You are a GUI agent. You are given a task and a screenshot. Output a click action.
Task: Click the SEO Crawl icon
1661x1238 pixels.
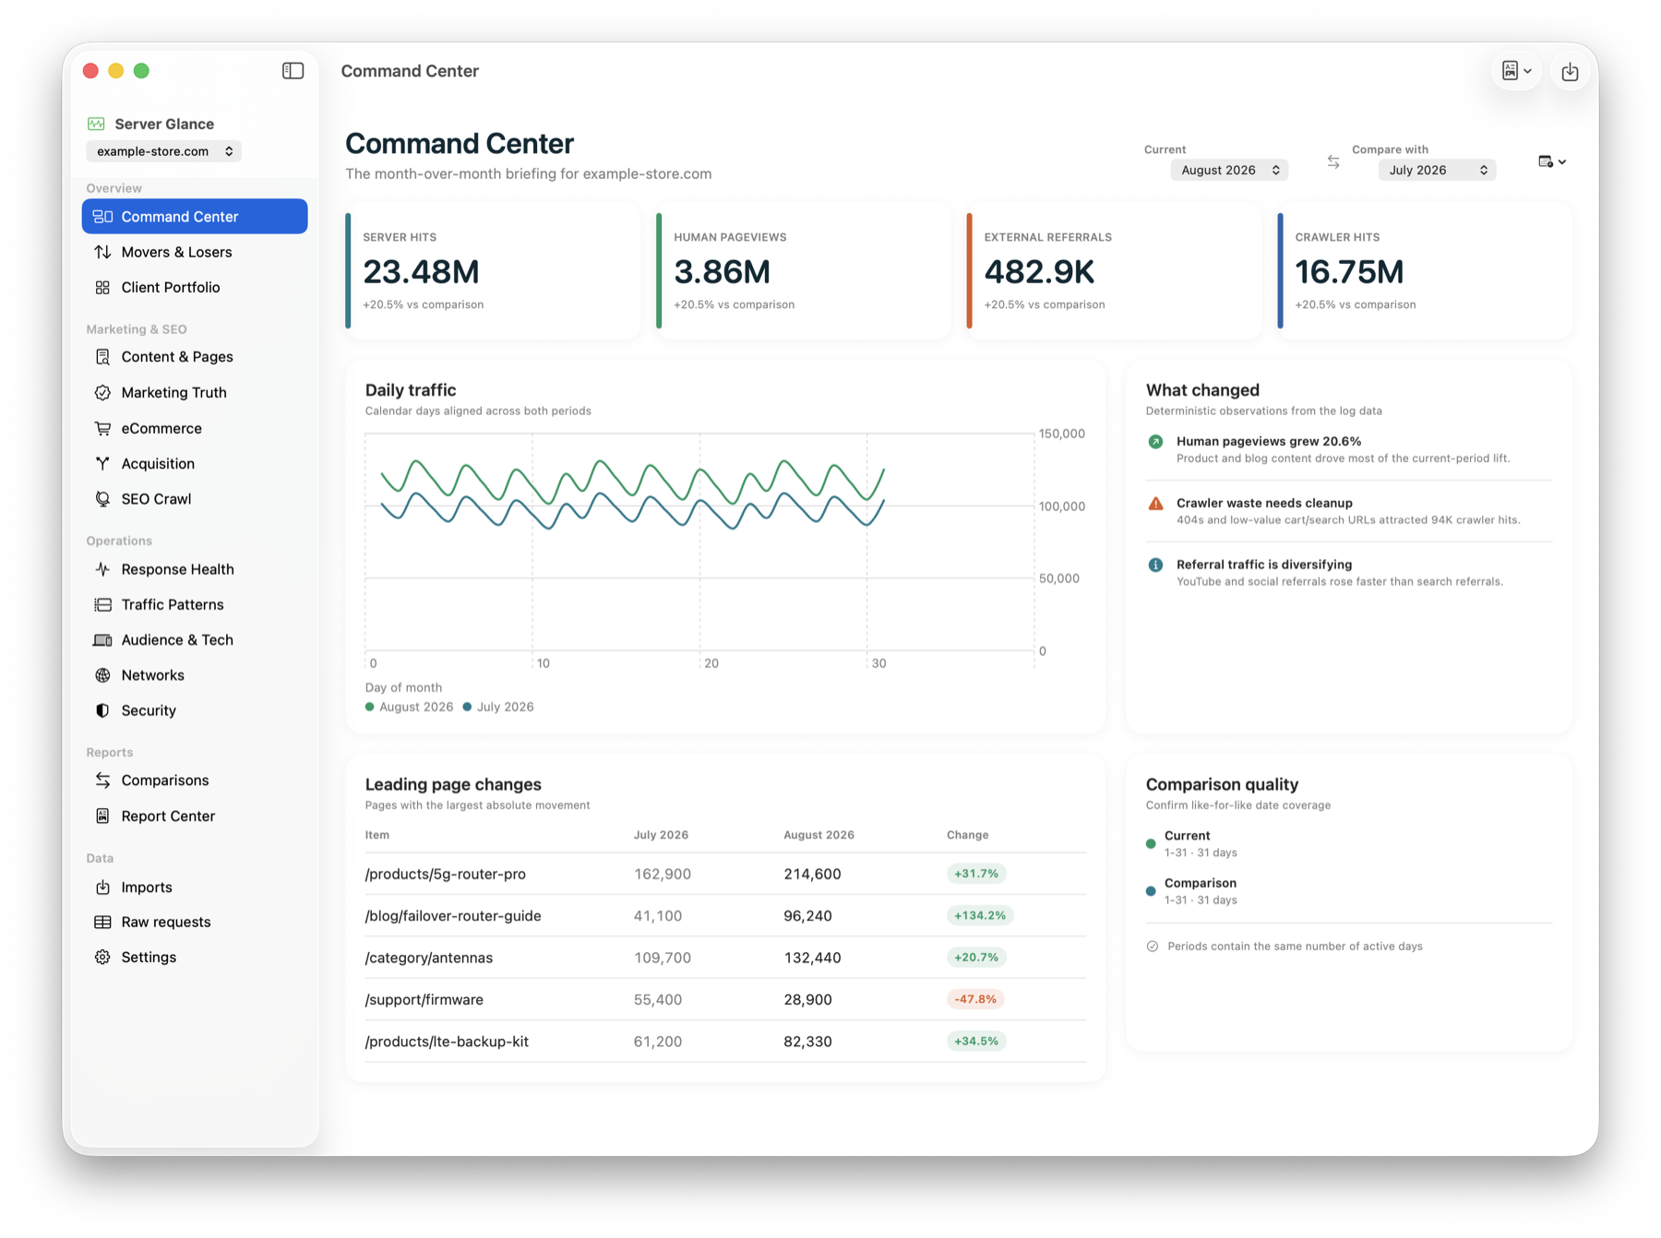[x=102, y=499]
